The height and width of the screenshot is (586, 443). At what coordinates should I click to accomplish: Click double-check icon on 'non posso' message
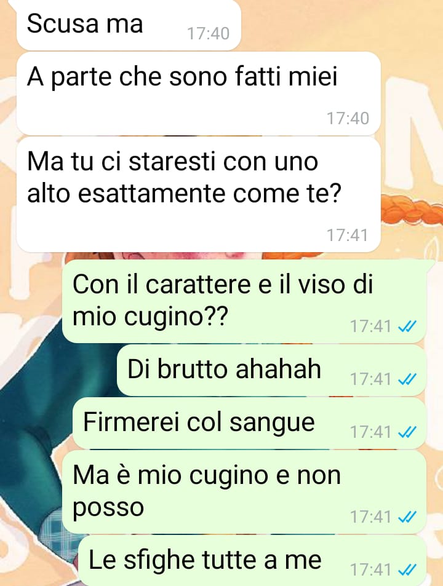pos(407,517)
